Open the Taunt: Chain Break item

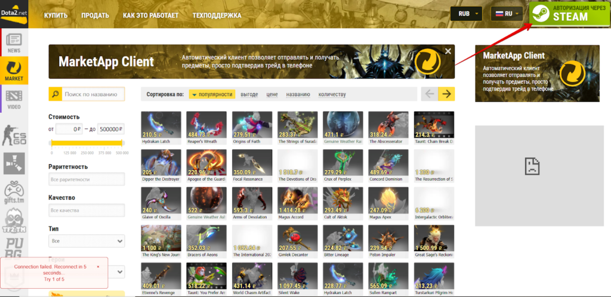[x=434, y=128]
